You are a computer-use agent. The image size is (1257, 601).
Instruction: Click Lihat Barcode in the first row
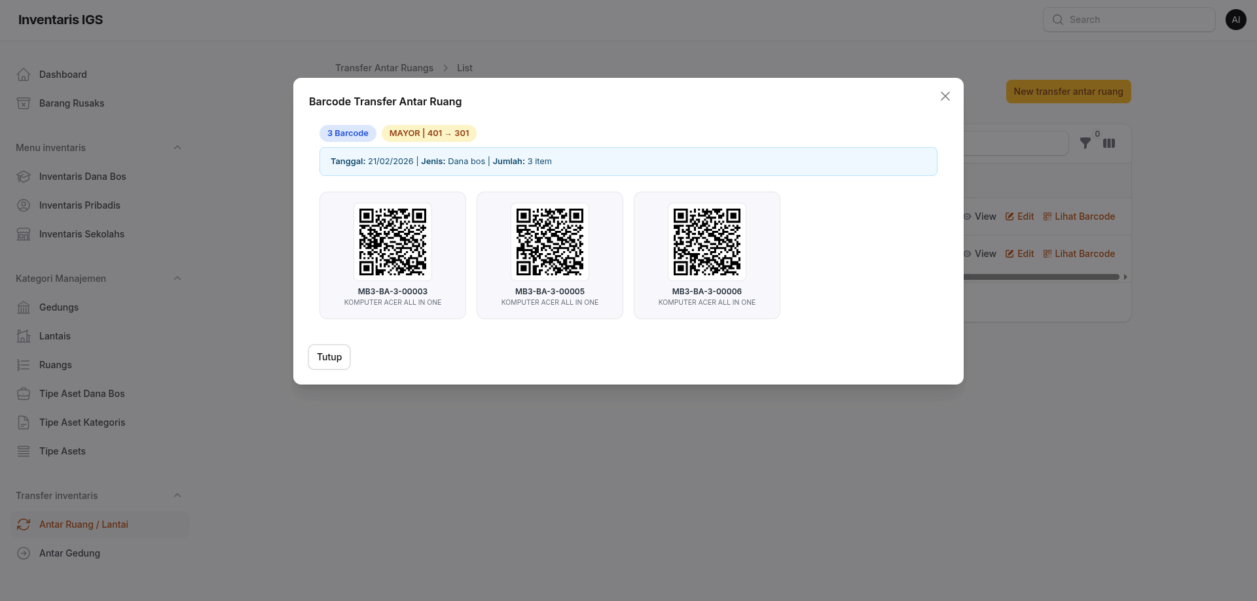point(1079,216)
